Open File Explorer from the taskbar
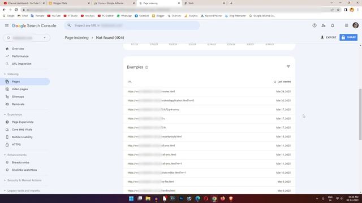Viewport: 362px width, 203px height. tap(148, 198)
